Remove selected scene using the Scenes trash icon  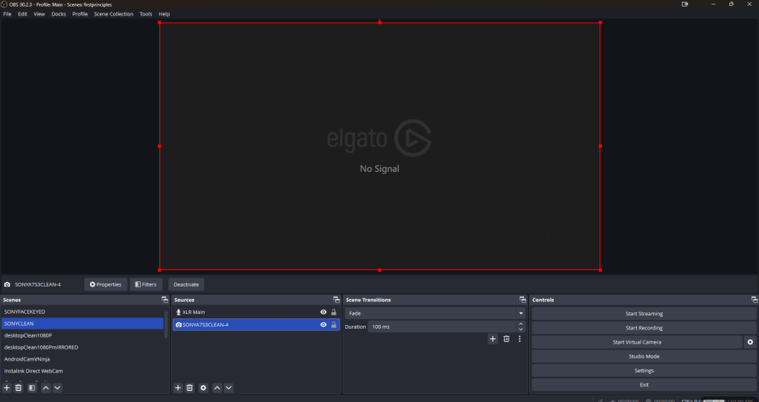[19, 387]
